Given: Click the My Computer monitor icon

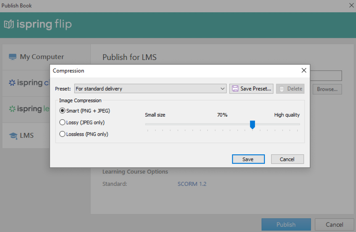Looking at the screenshot, I should pos(13,56).
